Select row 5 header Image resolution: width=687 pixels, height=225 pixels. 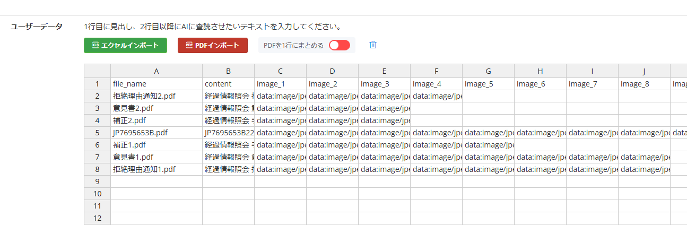[97, 133]
